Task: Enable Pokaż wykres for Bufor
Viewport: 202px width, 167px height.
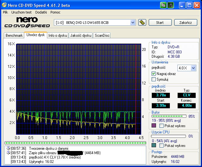Action: tap(161, 126)
